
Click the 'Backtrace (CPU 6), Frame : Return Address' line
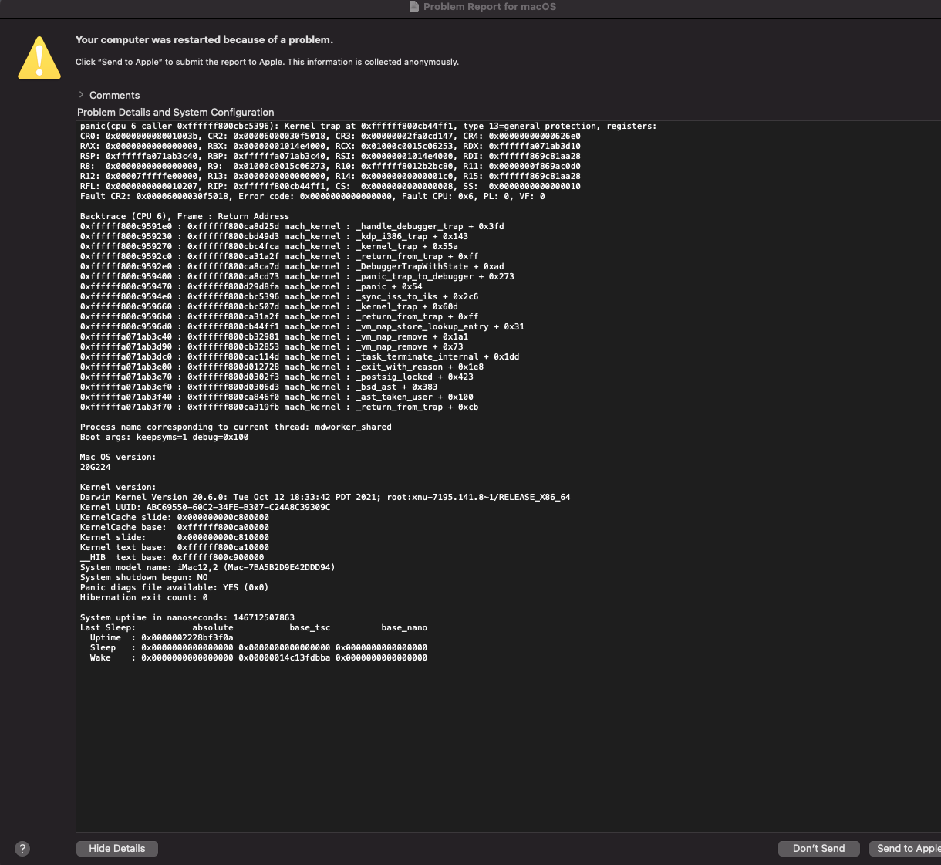pos(185,216)
